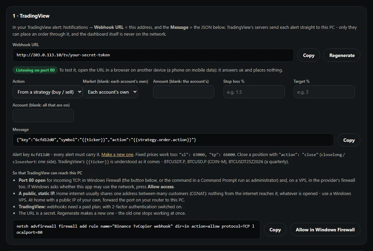
Task: Open the Action dropdown
Action: tap(47, 92)
